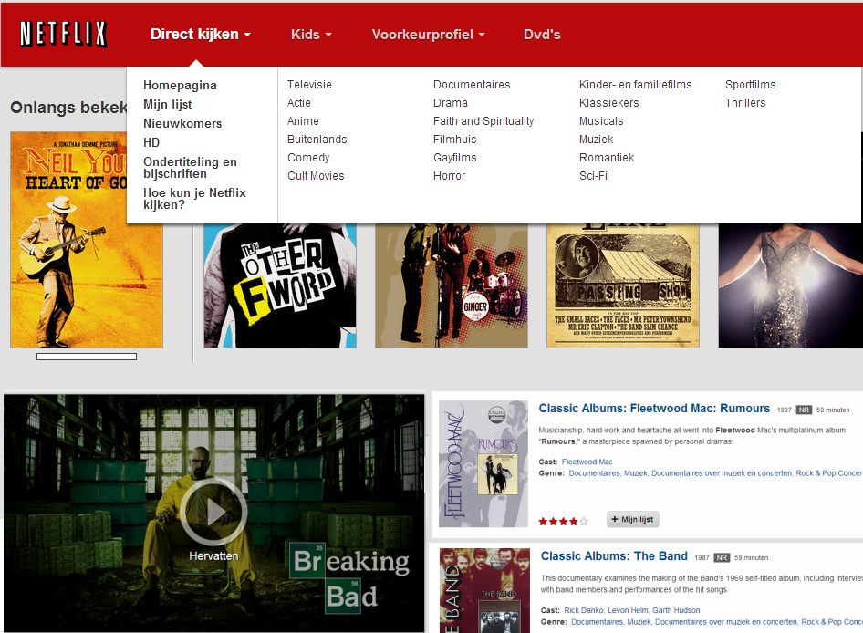
Task: Open the Musicals genre
Action: (x=601, y=121)
